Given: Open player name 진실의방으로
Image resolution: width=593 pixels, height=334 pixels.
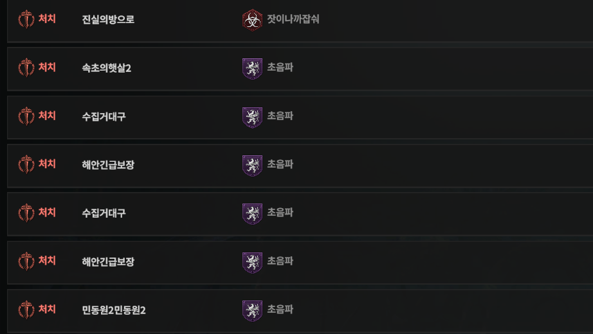Looking at the screenshot, I should pyautogui.click(x=108, y=19).
